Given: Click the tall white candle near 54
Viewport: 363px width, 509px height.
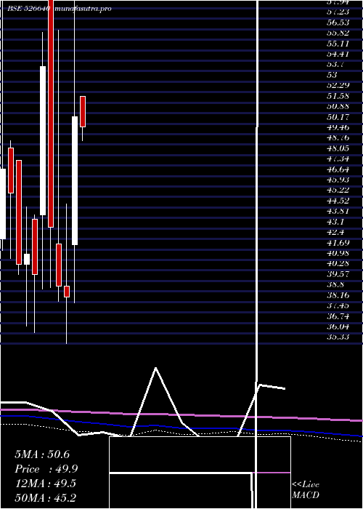Looking at the screenshot, I should tap(43, 140).
